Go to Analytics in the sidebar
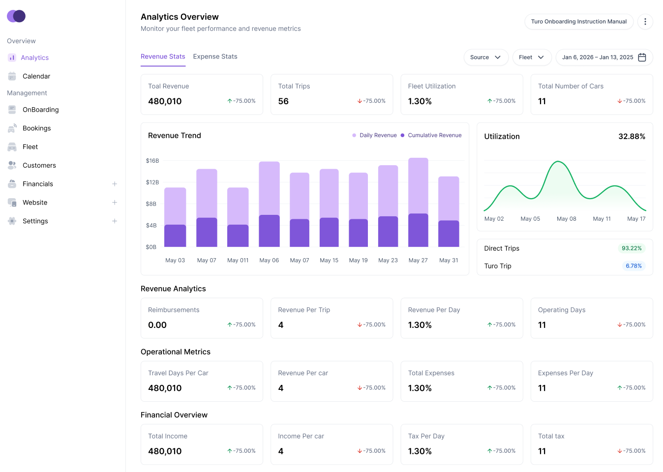663x472 pixels. coord(34,58)
